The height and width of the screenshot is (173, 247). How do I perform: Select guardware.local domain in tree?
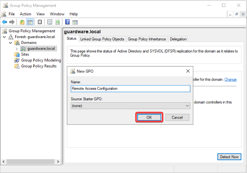[41, 49]
